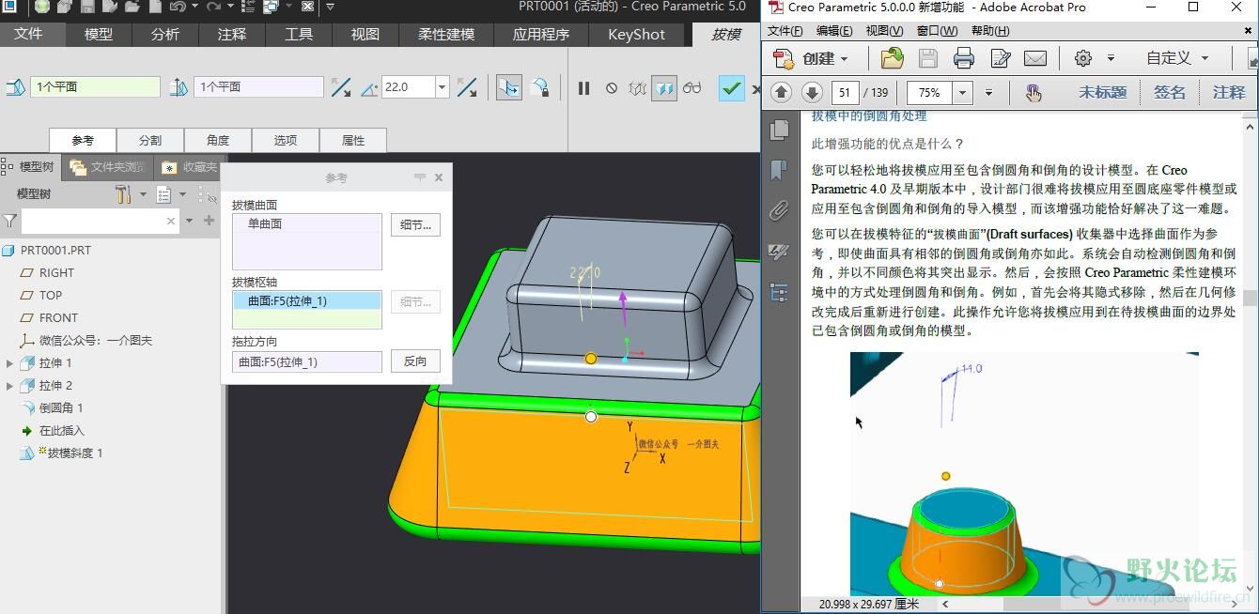1259x614 pixels.
Task: Click the 反向 button for pull direction
Action: point(415,361)
